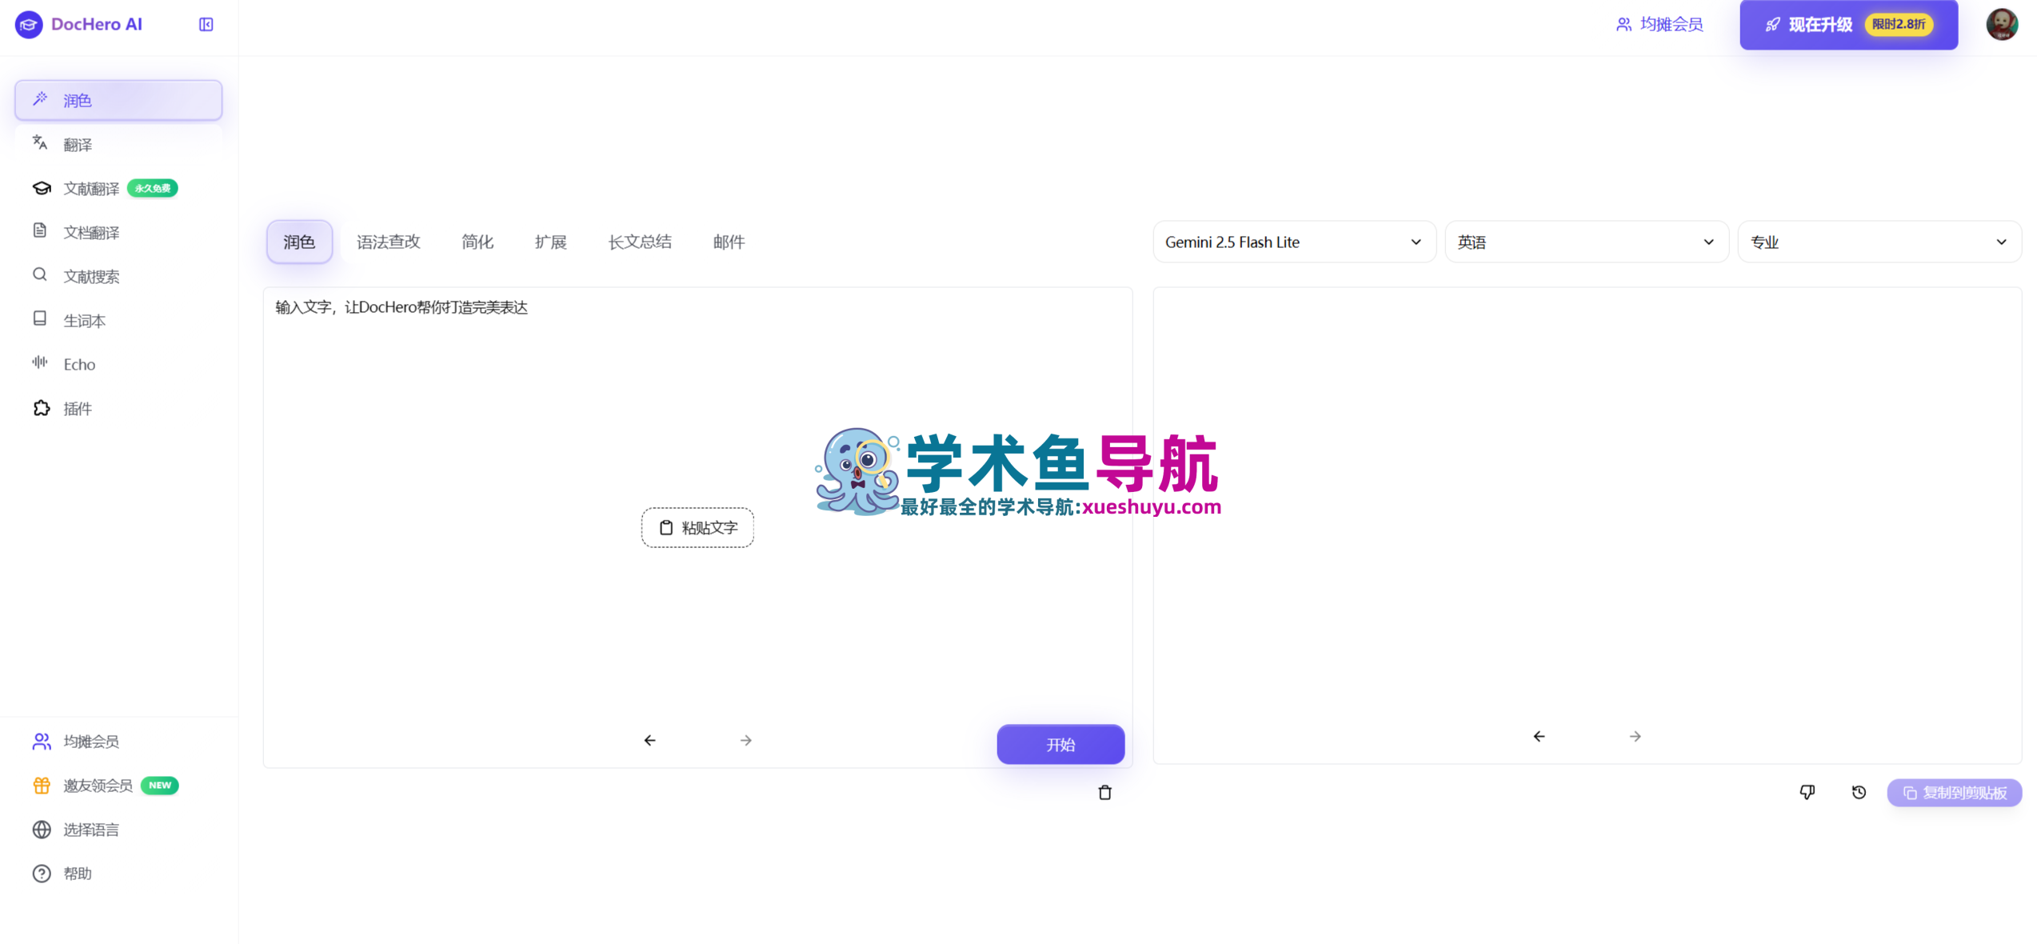Open 文献翻译 in the sidebar

118,188
